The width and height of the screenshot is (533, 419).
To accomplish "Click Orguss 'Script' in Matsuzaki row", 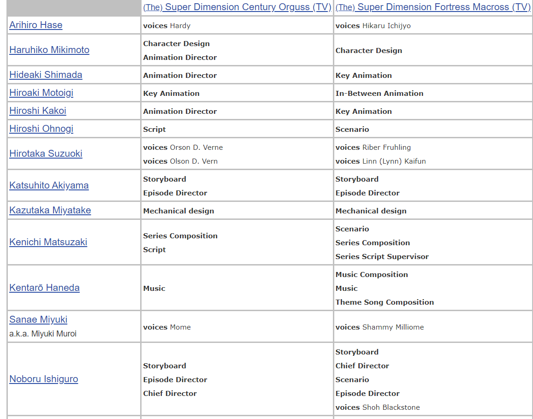I will pyautogui.click(x=154, y=250).
